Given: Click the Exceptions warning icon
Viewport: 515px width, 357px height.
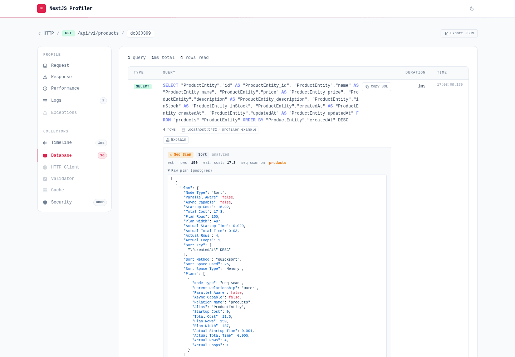Looking at the screenshot, I should (45, 113).
